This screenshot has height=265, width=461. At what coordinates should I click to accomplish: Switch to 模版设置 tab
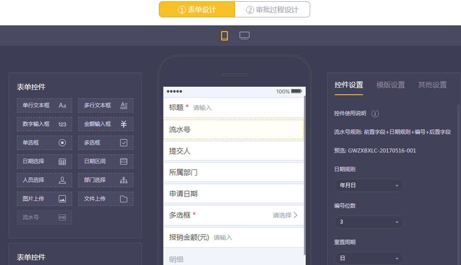point(390,85)
